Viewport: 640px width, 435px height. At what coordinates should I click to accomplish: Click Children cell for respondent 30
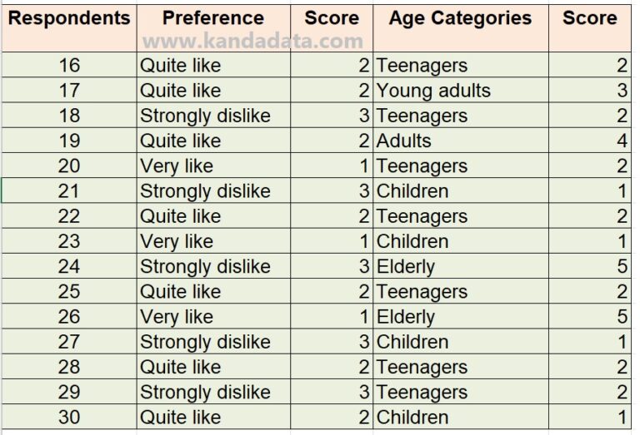pos(412,418)
